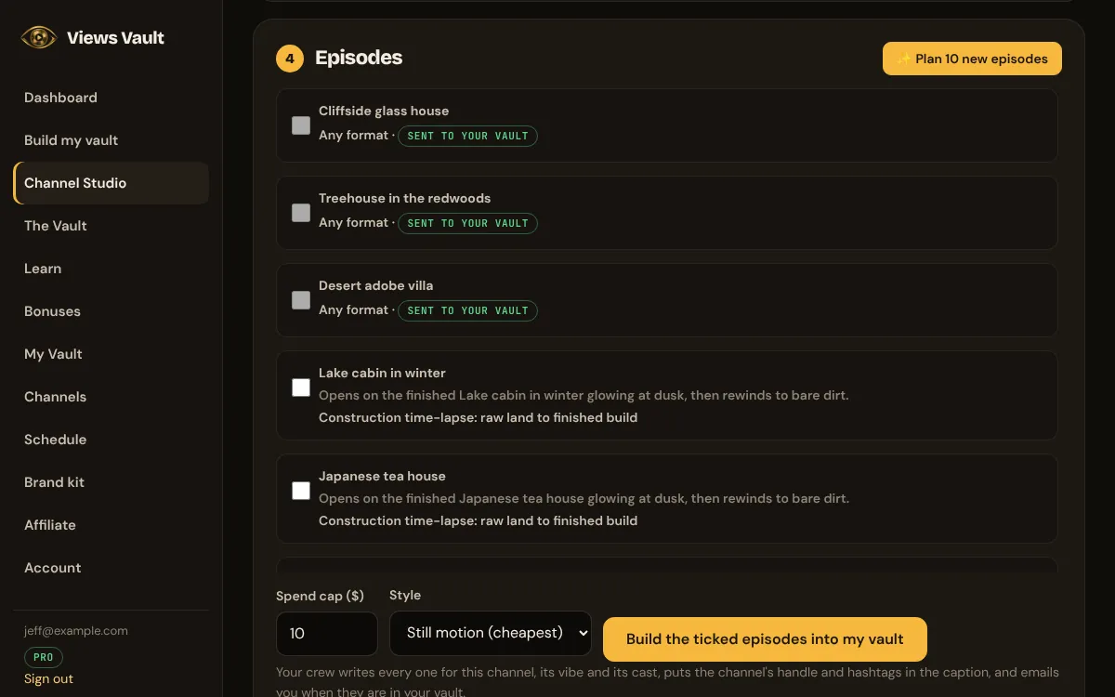Select the Lake cabin in winter checkbox

click(x=301, y=388)
